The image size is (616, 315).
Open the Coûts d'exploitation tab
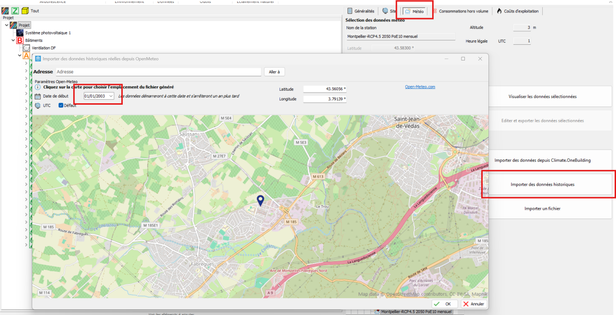517,11
